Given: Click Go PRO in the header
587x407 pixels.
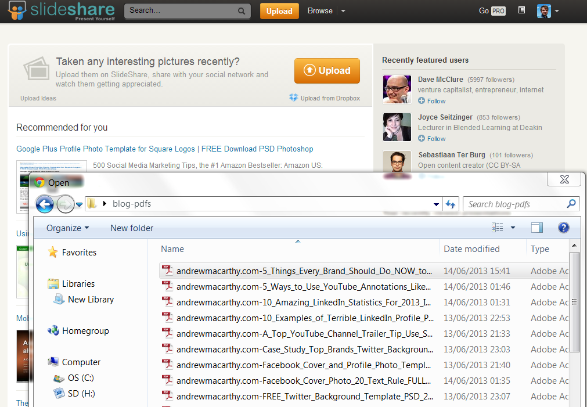Looking at the screenshot, I should point(492,11).
